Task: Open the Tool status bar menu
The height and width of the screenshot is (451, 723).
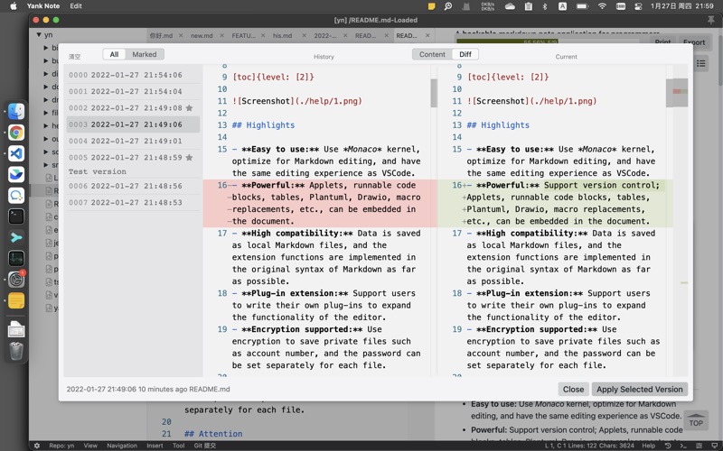Action: (x=178, y=446)
